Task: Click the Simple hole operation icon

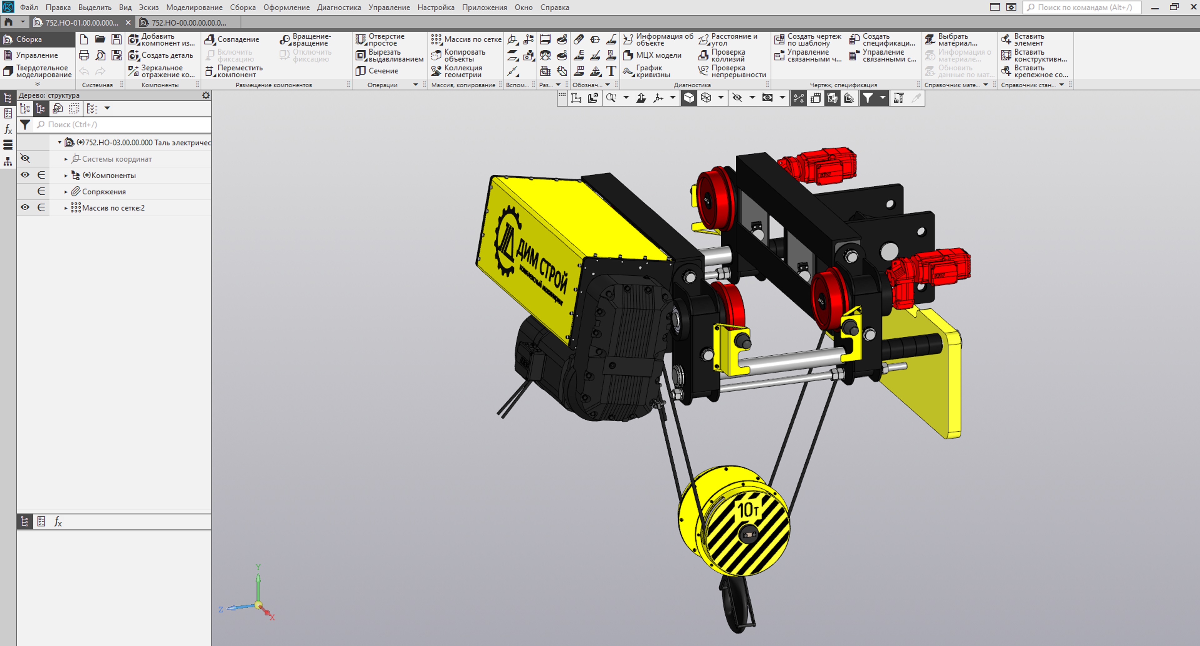Action: tap(361, 40)
